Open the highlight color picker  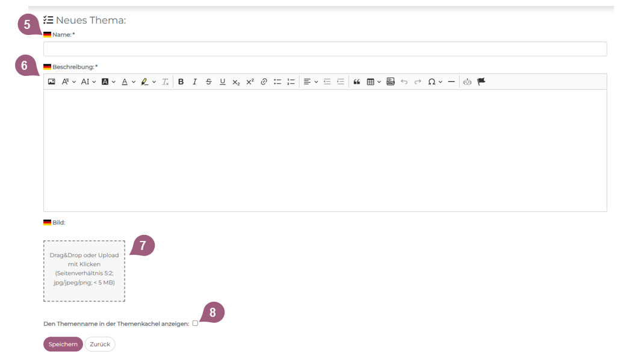click(148, 82)
